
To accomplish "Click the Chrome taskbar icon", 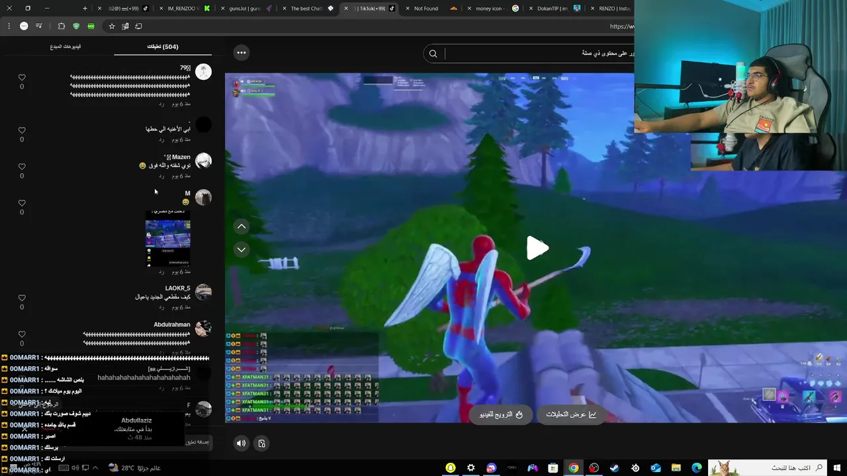I will click(574, 468).
